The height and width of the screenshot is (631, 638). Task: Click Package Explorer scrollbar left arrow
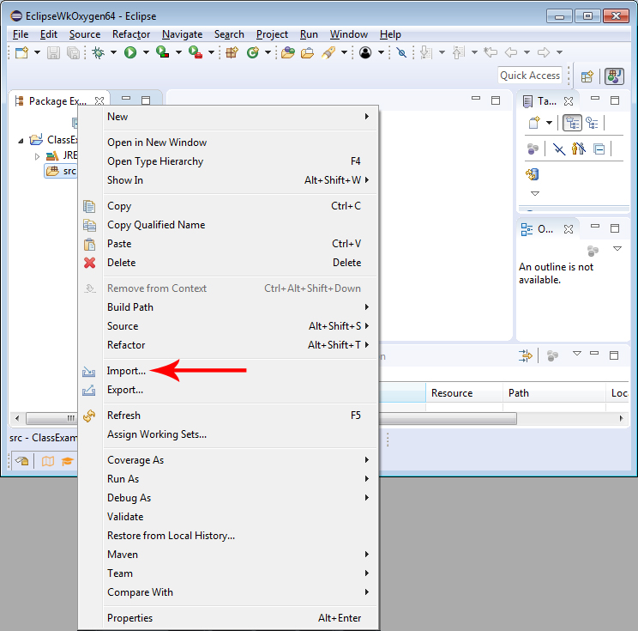17,418
